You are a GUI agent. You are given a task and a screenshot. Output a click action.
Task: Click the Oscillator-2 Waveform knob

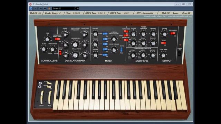coord(85,44)
